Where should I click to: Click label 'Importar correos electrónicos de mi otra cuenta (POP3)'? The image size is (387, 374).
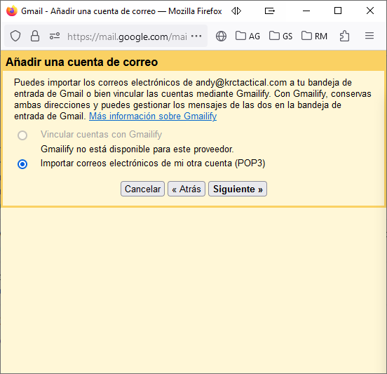pos(153,163)
